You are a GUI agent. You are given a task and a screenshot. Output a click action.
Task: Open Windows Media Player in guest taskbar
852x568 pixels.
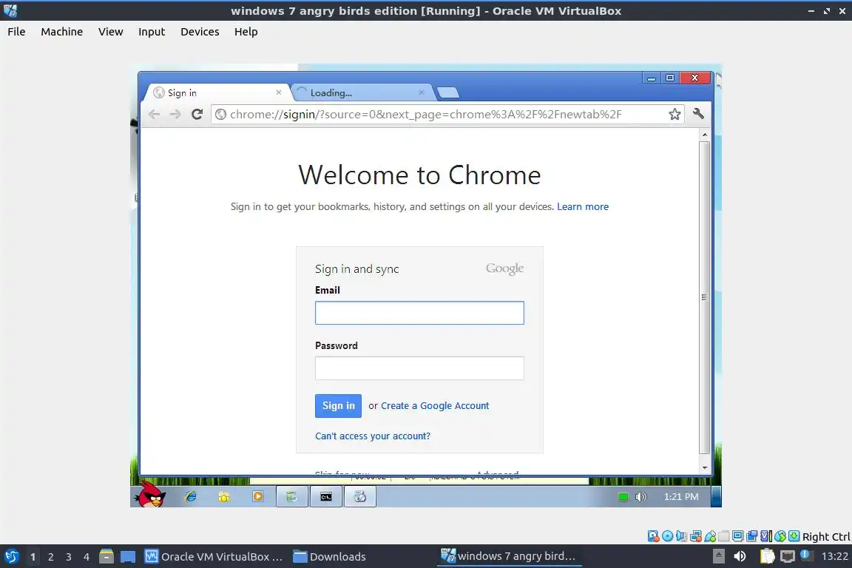258,496
